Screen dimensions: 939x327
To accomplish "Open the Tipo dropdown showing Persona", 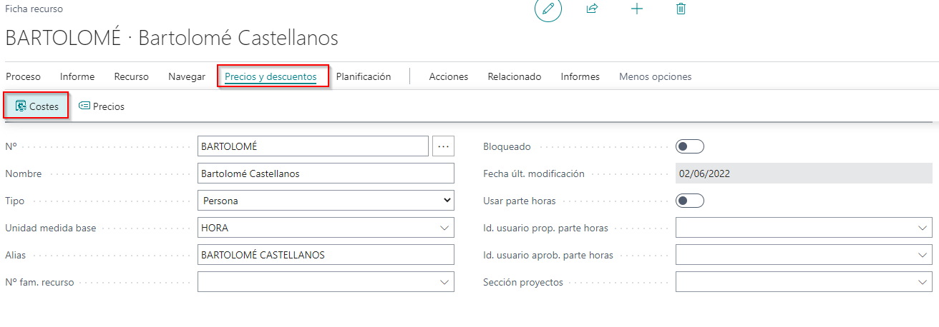I will [x=326, y=201].
